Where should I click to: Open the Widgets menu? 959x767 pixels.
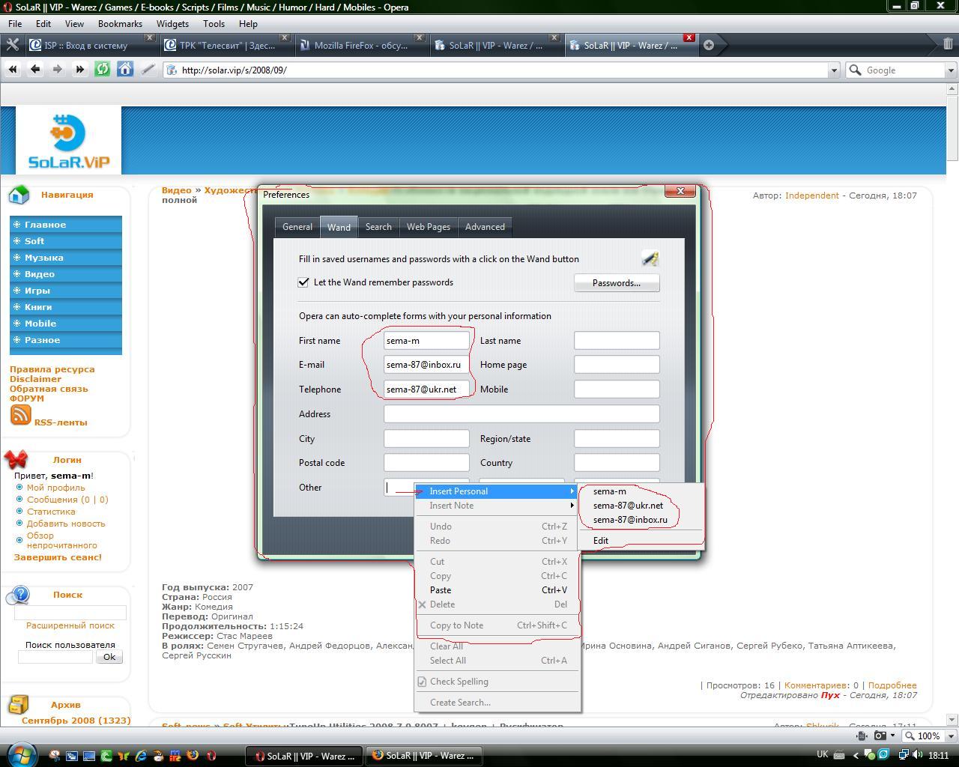[172, 24]
